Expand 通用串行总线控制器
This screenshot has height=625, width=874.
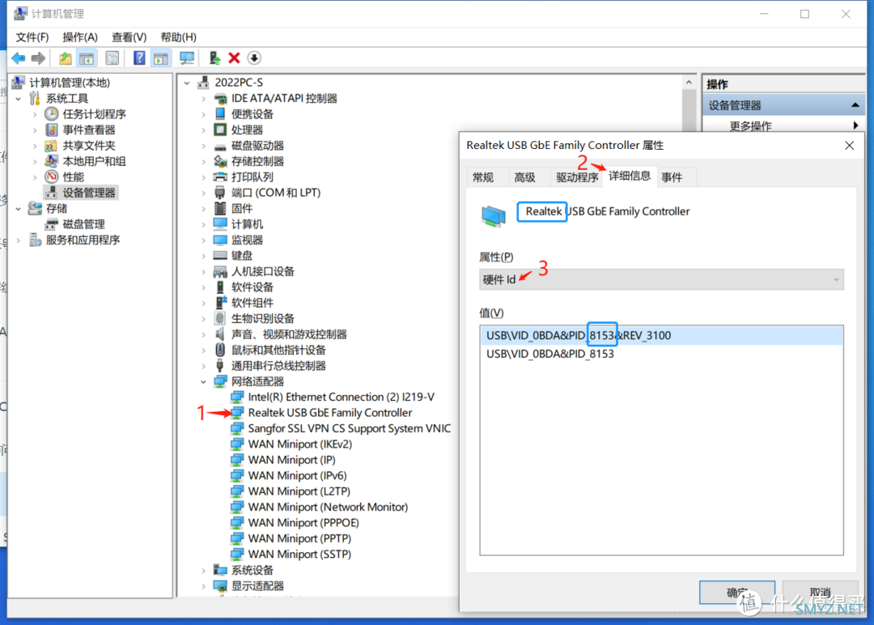pos(203,366)
